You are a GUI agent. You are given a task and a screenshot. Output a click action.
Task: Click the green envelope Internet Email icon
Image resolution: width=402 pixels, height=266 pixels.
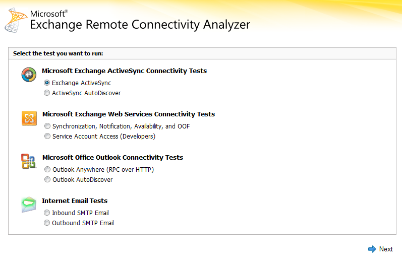28,205
